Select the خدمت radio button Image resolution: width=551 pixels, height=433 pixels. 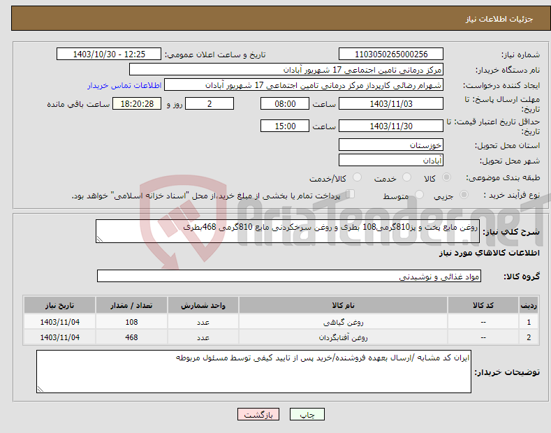406,177
